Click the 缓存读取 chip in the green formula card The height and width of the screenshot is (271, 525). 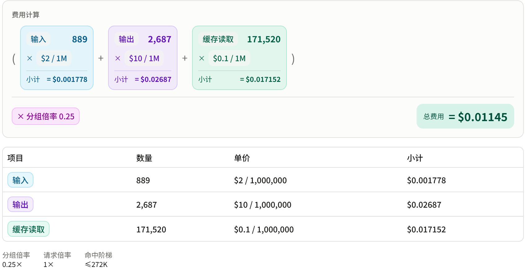click(218, 39)
